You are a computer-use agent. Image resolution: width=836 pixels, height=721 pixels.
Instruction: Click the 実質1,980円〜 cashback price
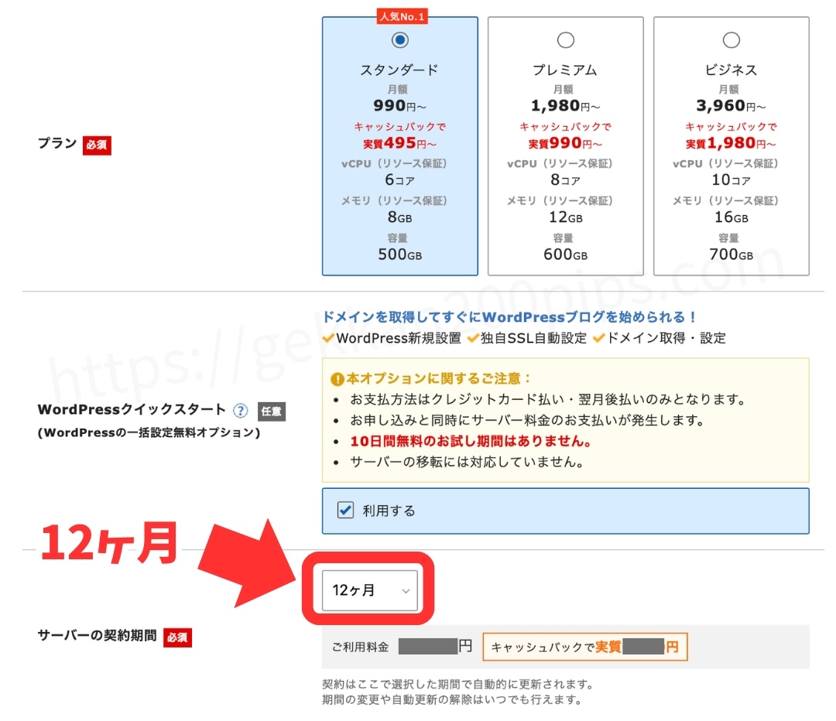(x=731, y=143)
